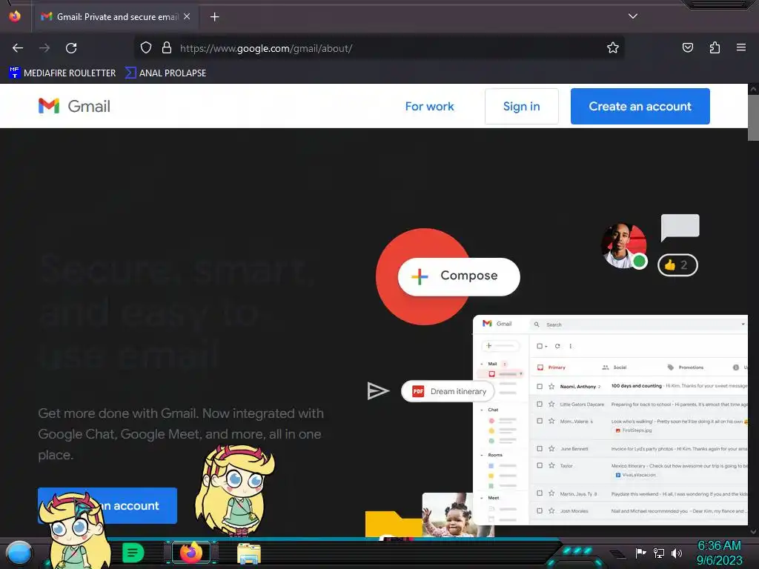Collapse the Meet section in the preview sidebar
The image size is (759, 569).
tap(482, 498)
